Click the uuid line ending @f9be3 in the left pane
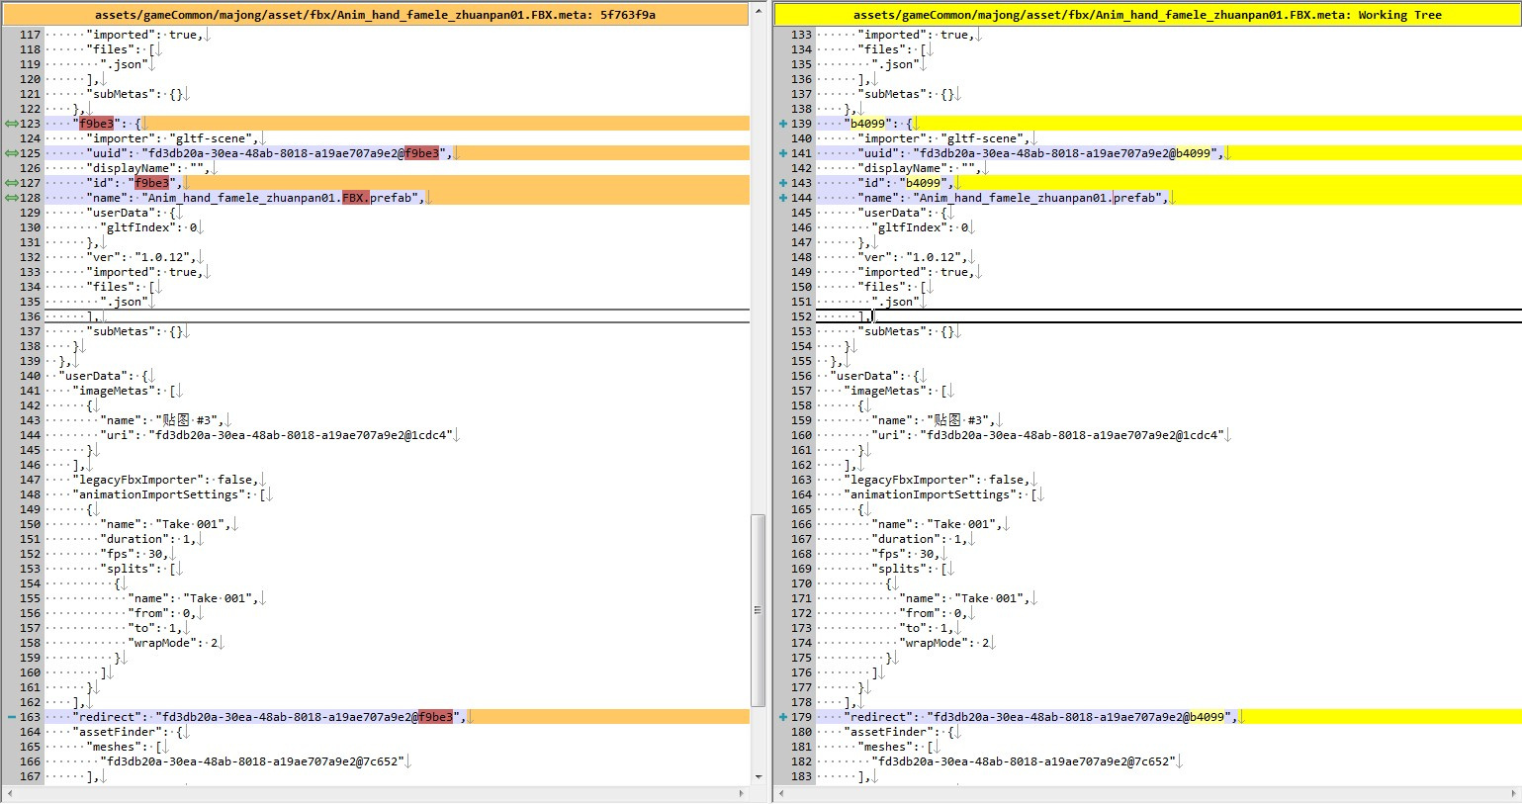Screen dimensions: 1522x804 click(x=398, y=153)
